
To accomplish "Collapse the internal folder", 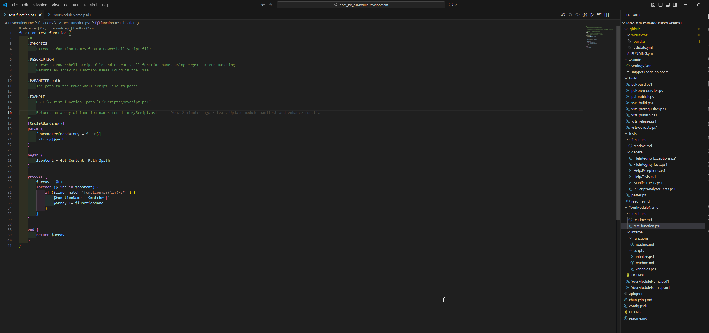I will pyautogui.click(x=628, y=232).
